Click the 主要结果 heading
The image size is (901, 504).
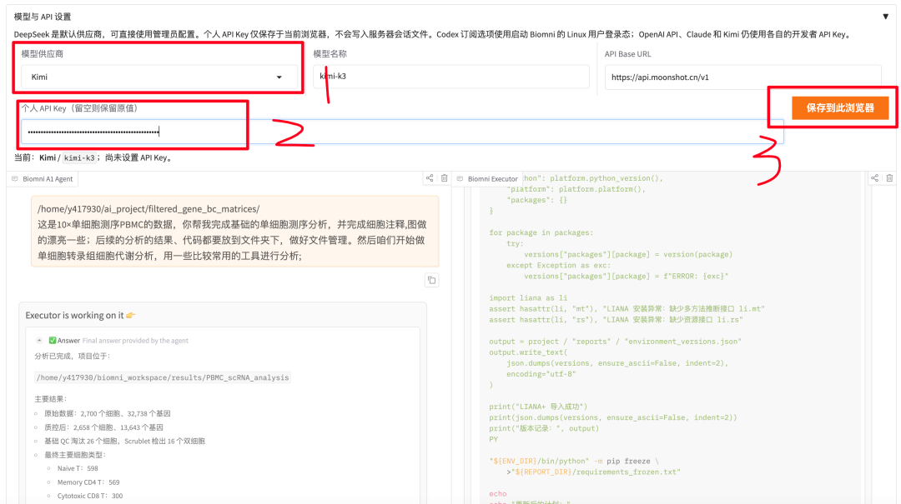tap(51, 399)
